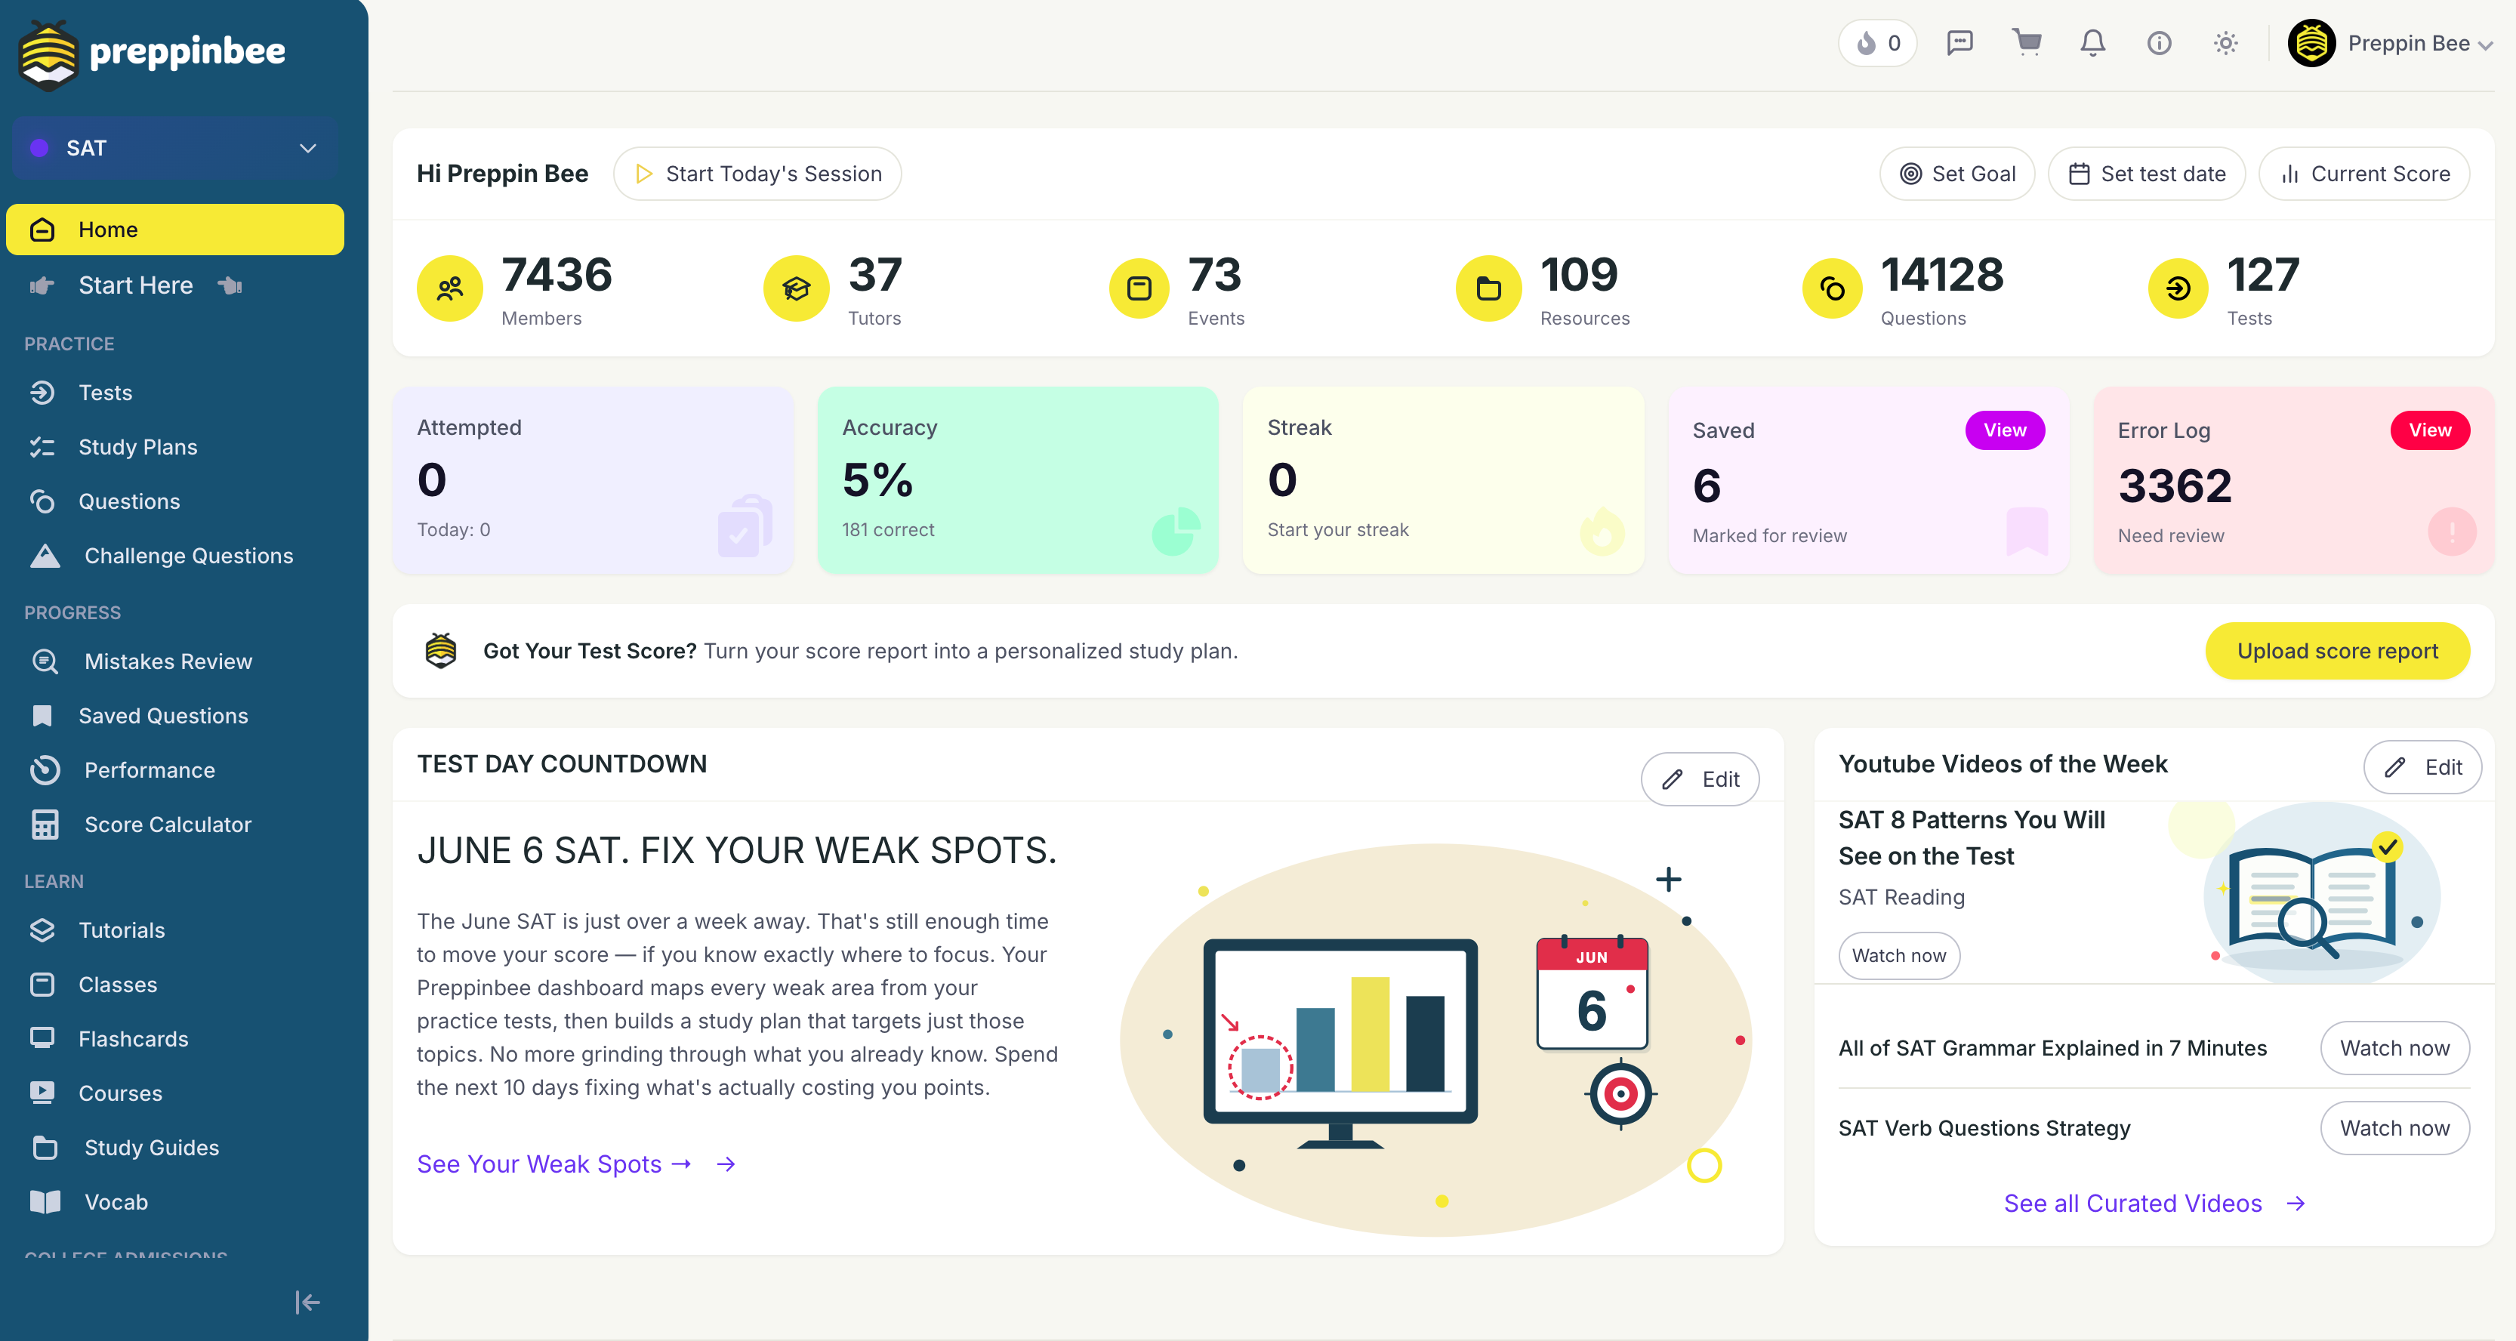The width and height of the screenshot is (2516, 1341).
Task: Open Challenge Questions in sidebar
Action: (x=175, y=556)
